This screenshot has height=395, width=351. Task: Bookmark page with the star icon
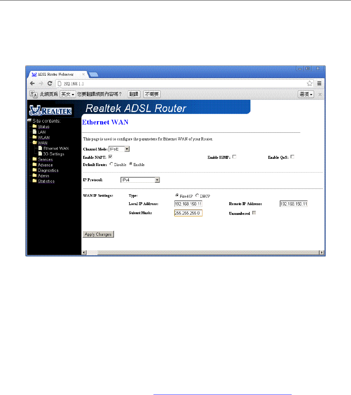point(310,84)
